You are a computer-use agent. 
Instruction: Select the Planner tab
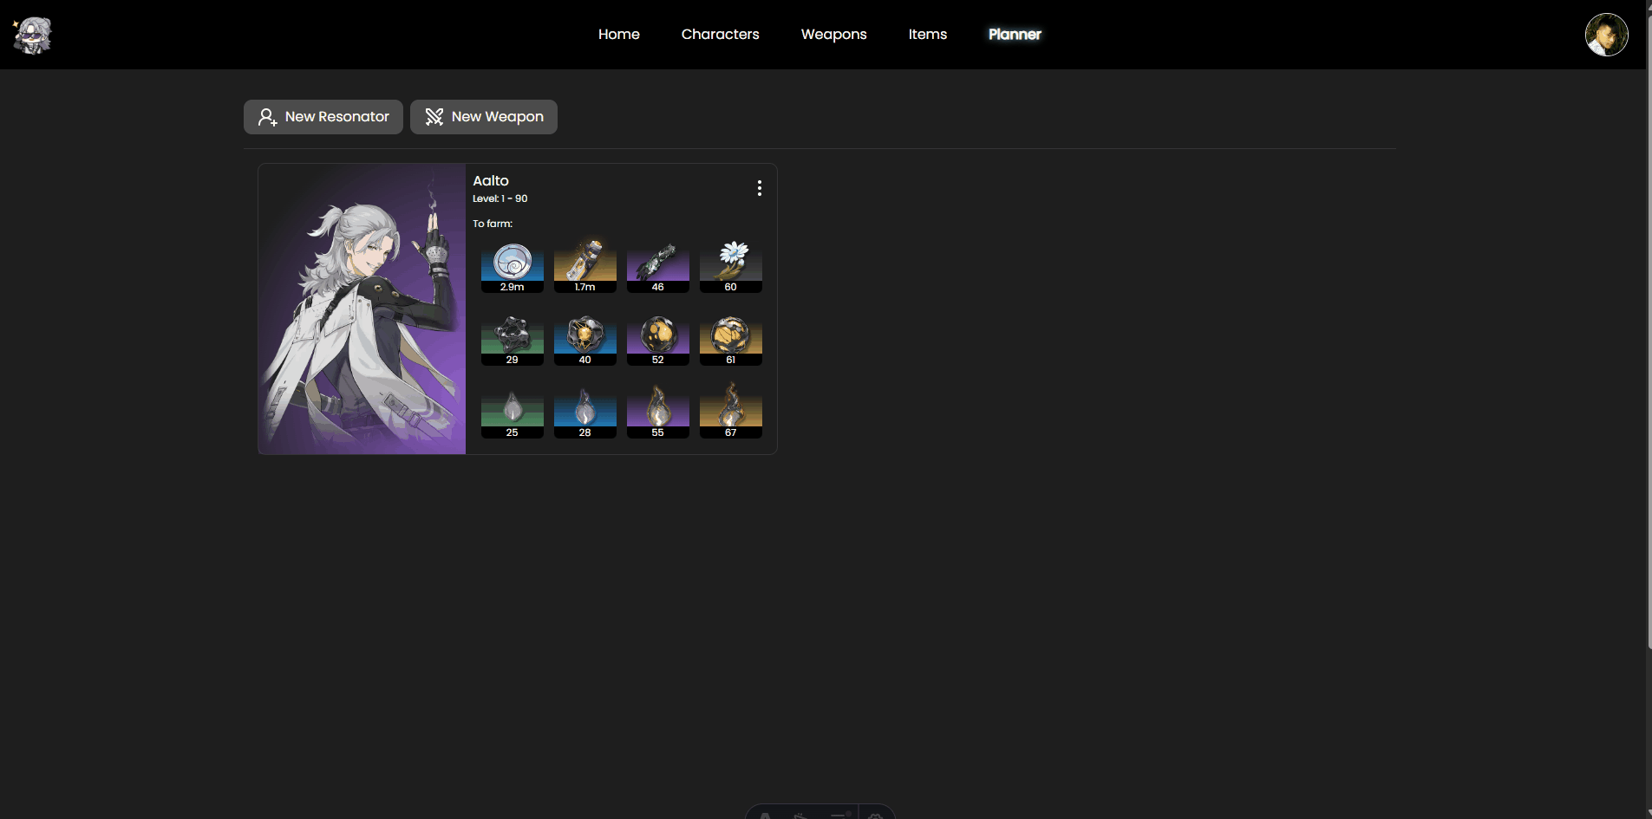[x=1015, y=35]
